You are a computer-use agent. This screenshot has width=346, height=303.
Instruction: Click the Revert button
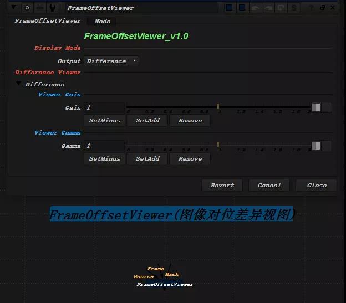point(222,186)
